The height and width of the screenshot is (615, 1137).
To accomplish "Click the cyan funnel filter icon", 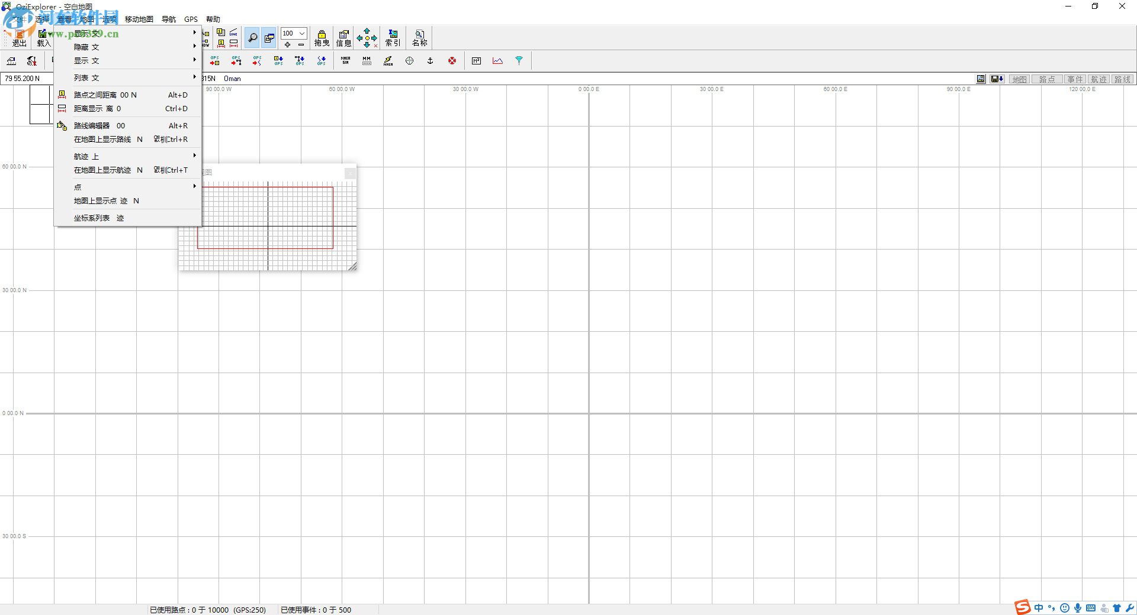I will [519, 60].
